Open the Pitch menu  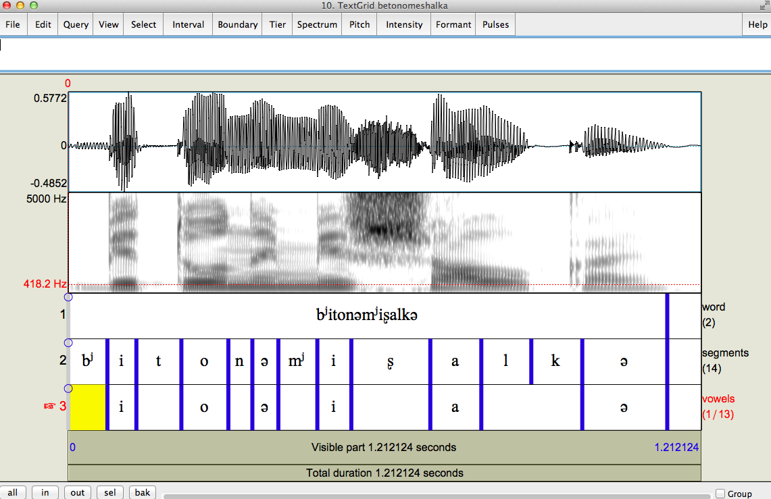(x=359, y=24)
